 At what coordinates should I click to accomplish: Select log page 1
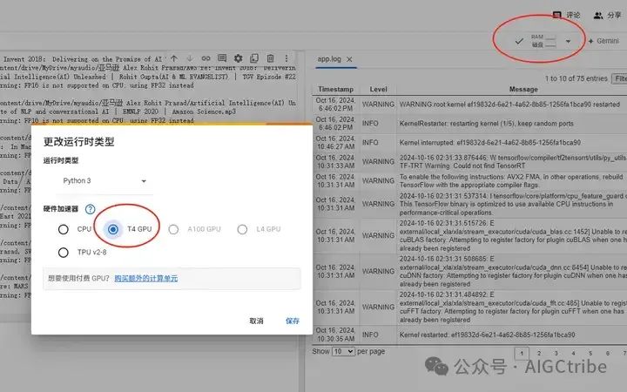[522, 353]
